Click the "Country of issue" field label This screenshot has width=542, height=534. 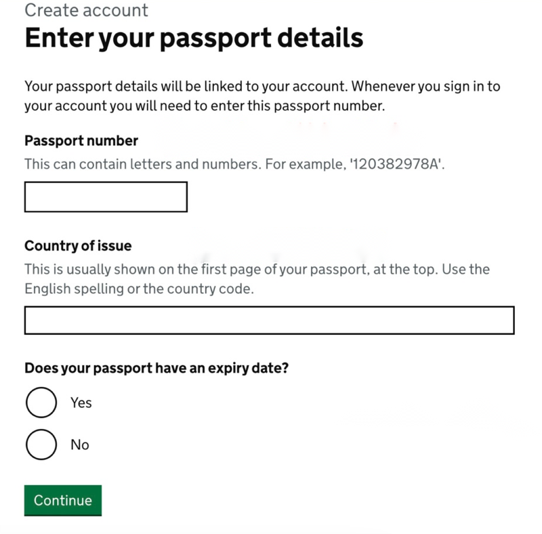(78, 245)
